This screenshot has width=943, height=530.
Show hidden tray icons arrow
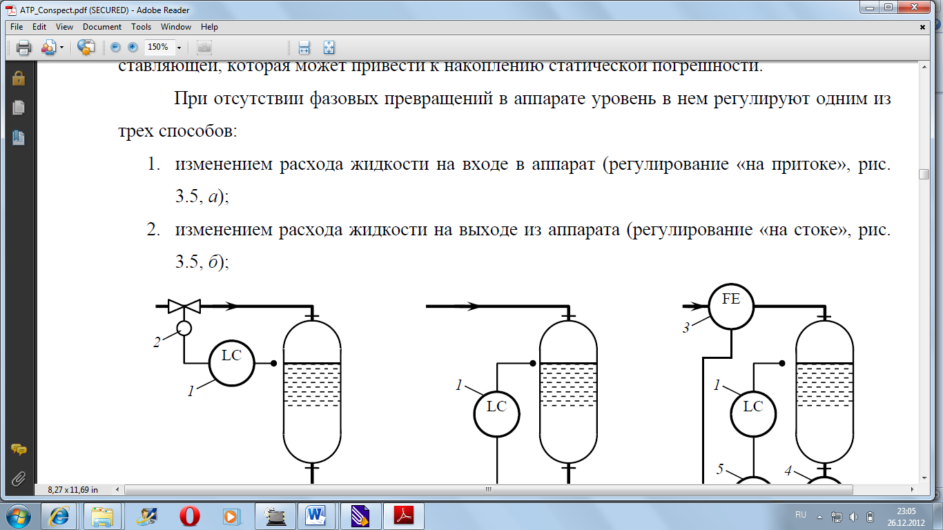coord(820,516)
